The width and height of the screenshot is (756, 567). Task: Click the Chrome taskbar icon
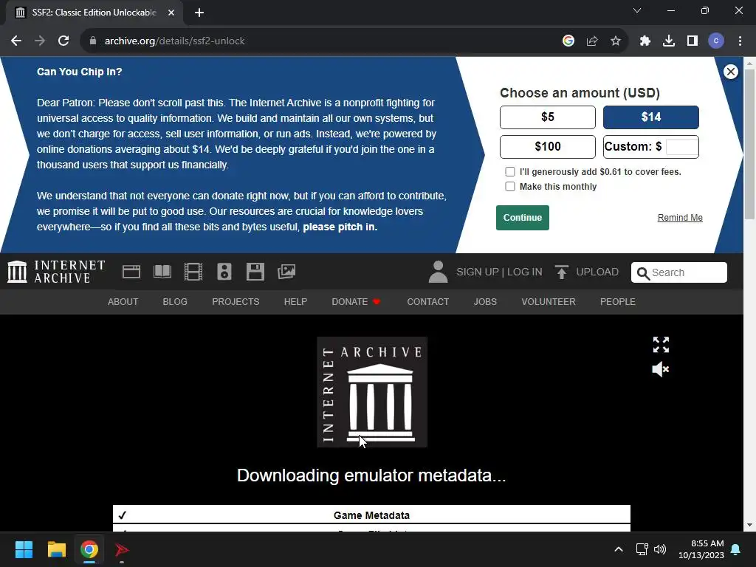tap(89, 549)
